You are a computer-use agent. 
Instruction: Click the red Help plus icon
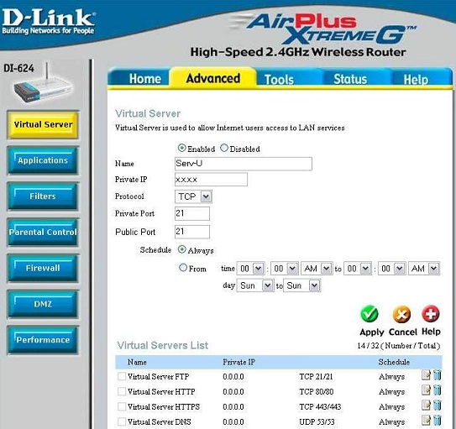[x=431, y=314]
